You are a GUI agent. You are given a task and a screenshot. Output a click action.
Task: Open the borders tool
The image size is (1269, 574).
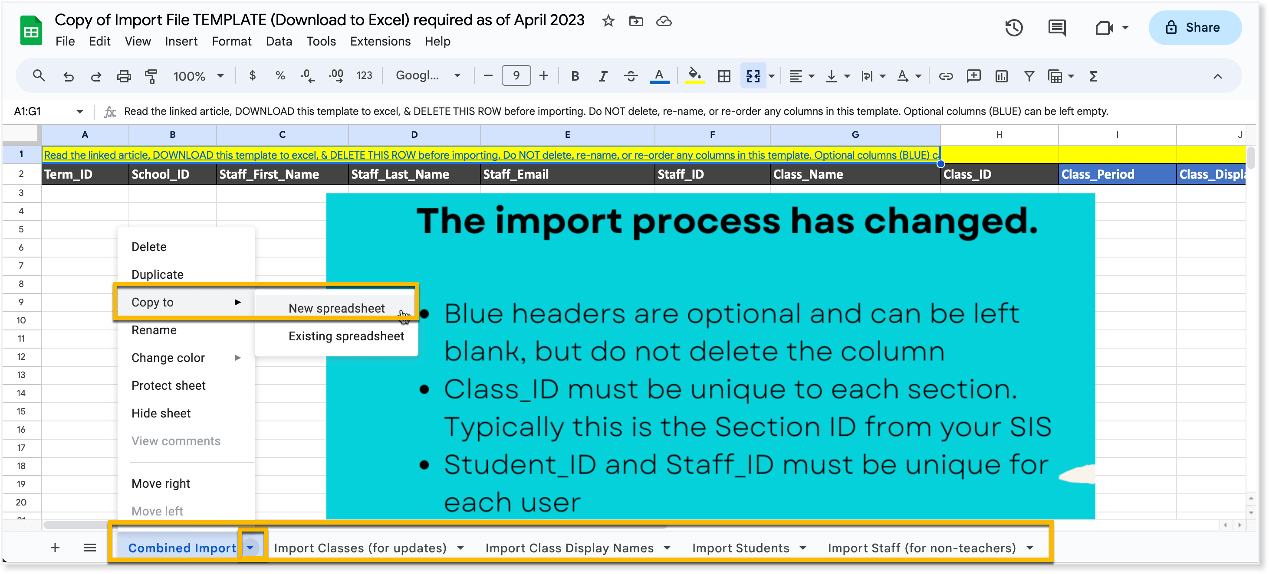pos(723,76)
